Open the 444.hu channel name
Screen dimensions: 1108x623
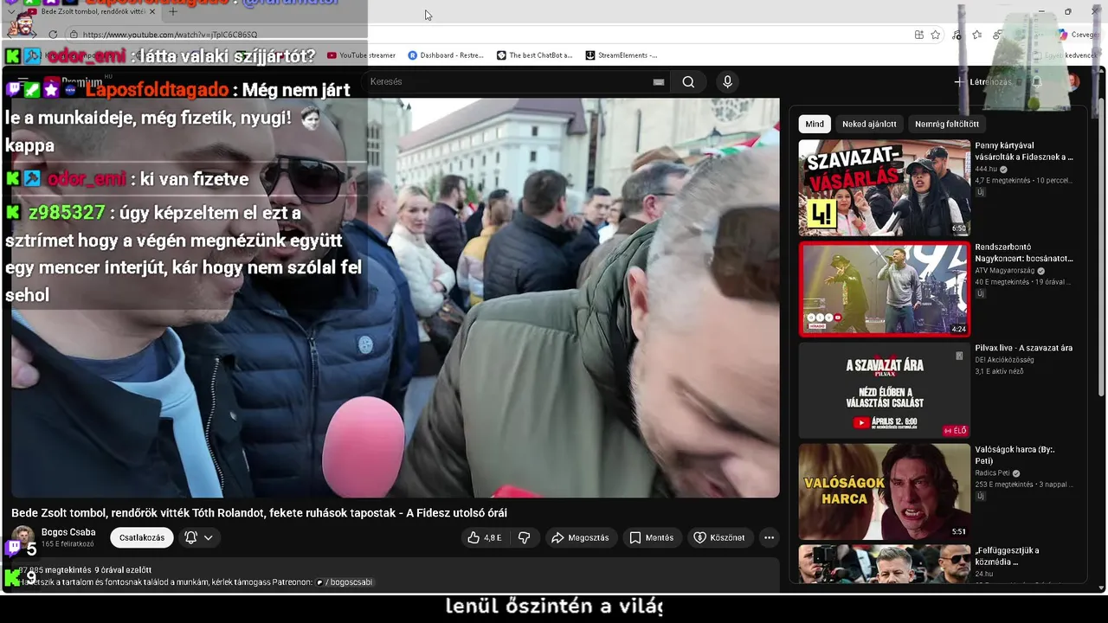[986, 169]
